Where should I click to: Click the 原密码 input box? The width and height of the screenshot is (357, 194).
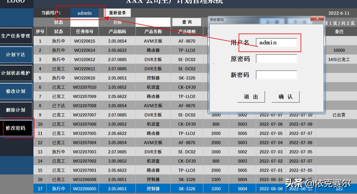(x=277, y=59)
